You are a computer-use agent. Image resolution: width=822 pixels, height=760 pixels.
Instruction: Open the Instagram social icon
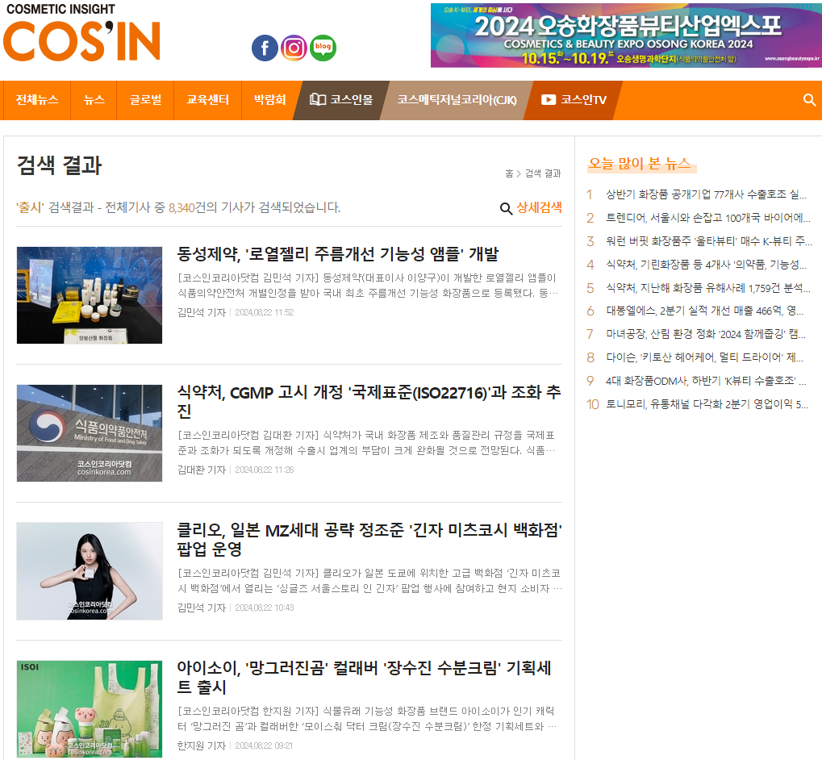click(294, 48)
